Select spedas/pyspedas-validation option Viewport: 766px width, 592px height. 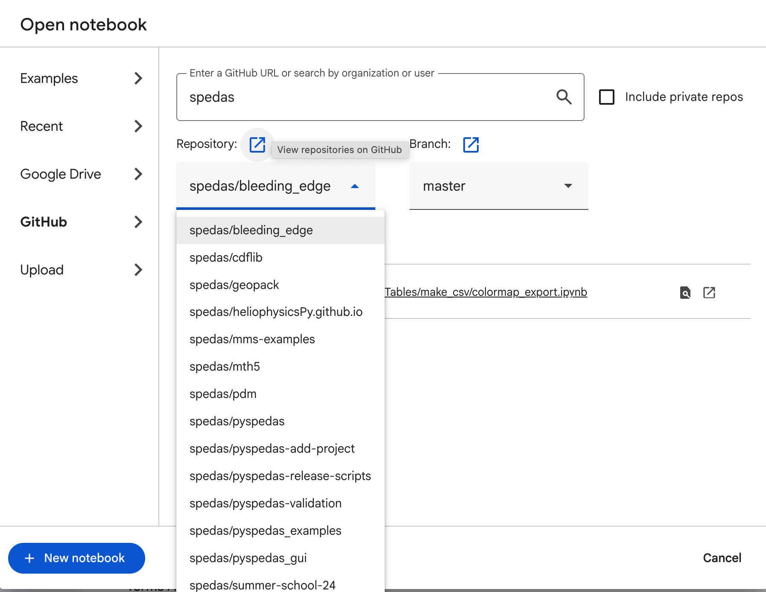pyautogui.click(x=281, y=504)
